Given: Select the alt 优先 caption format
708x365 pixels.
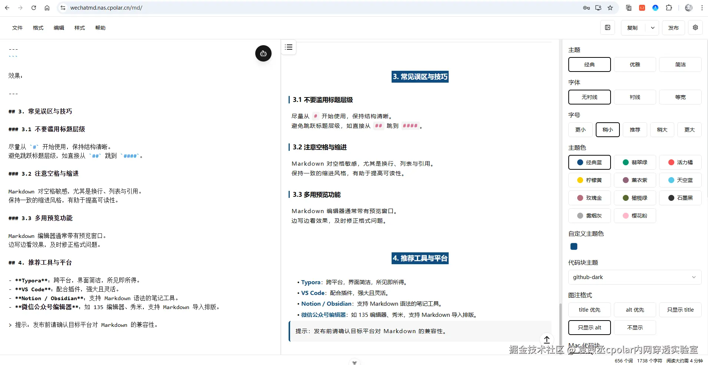Looking at the screenshot, I should pos(635,310).
